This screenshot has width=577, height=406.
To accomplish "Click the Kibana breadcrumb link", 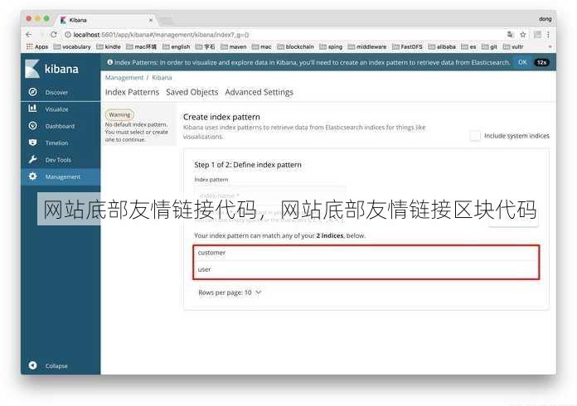I will 162,77.
